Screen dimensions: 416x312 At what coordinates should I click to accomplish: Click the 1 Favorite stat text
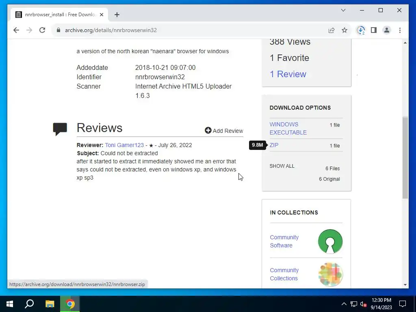point(289,58)
